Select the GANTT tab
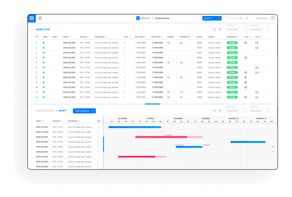292x197 pixels. coord(62,111)
